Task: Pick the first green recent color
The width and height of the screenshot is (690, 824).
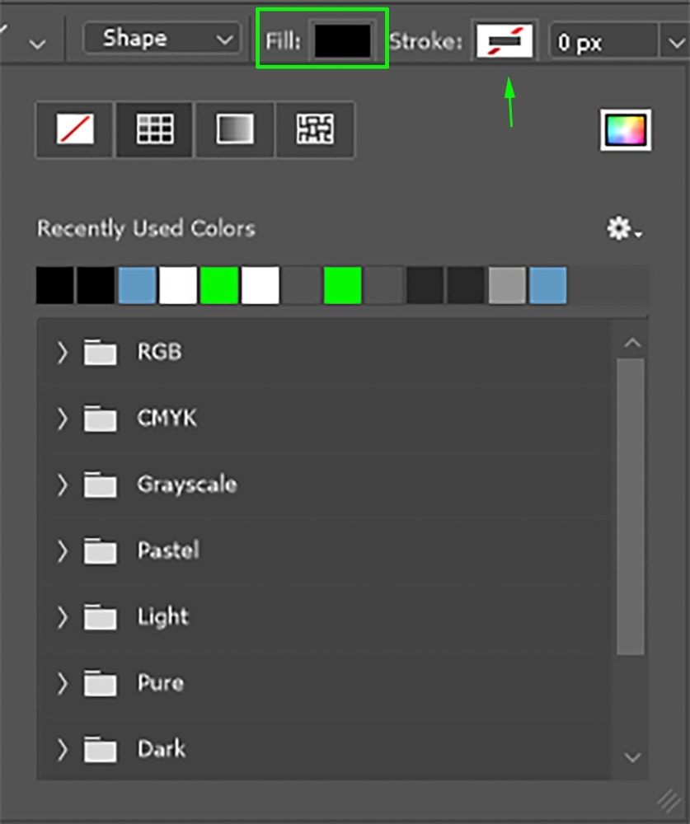Action: [x=219, y=285]
